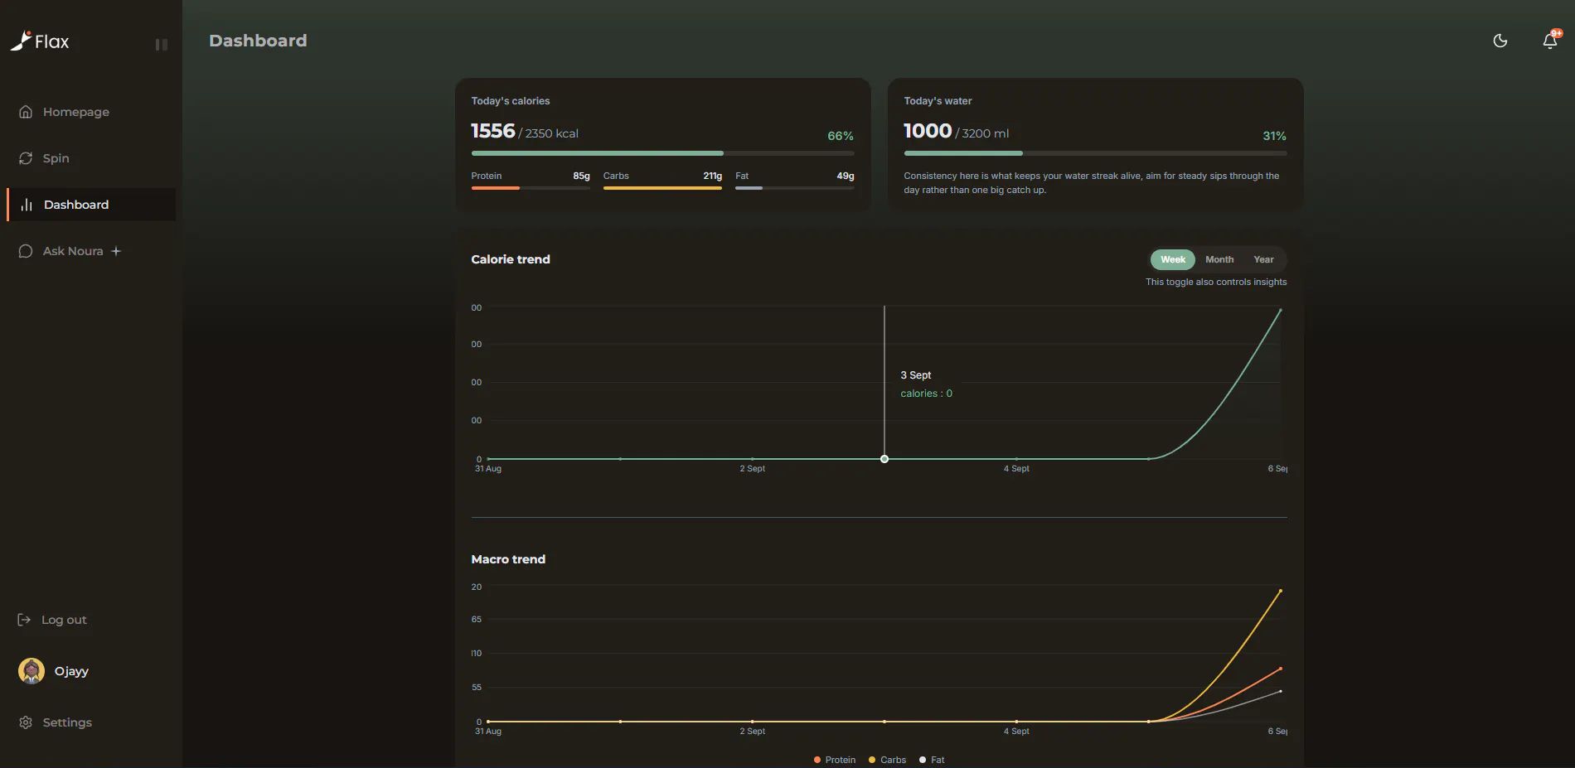Open the Settings link

(x=67, y=722)
